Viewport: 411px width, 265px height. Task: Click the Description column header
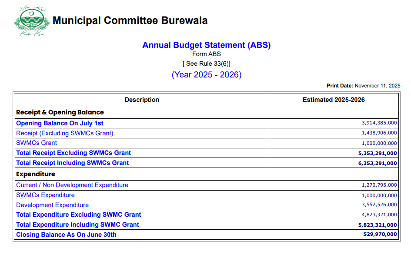(142, 100)
